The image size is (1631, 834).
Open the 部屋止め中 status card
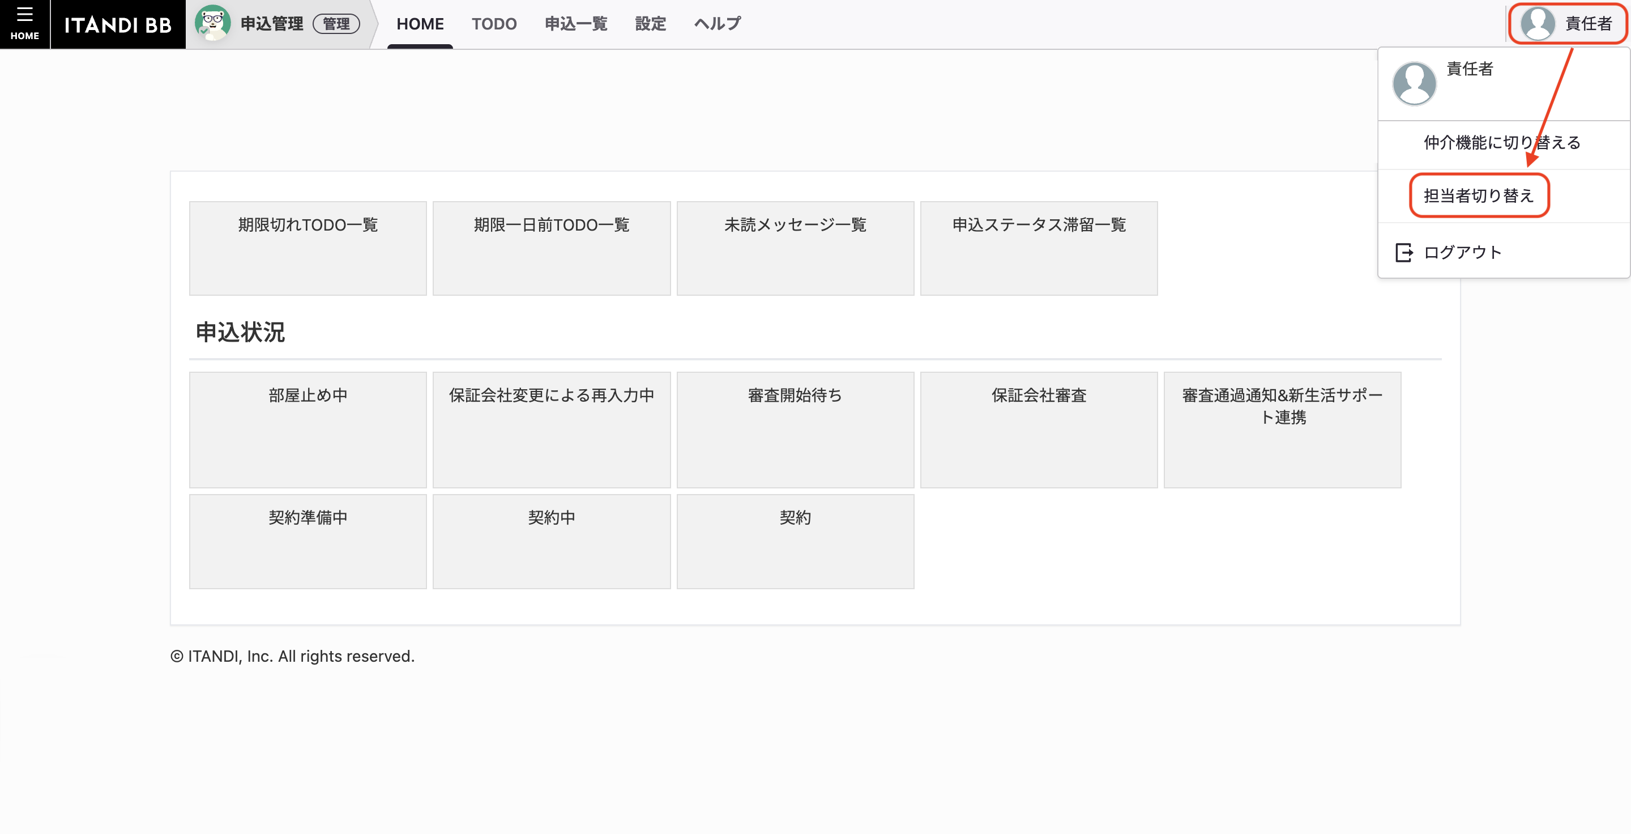[308, 430]
